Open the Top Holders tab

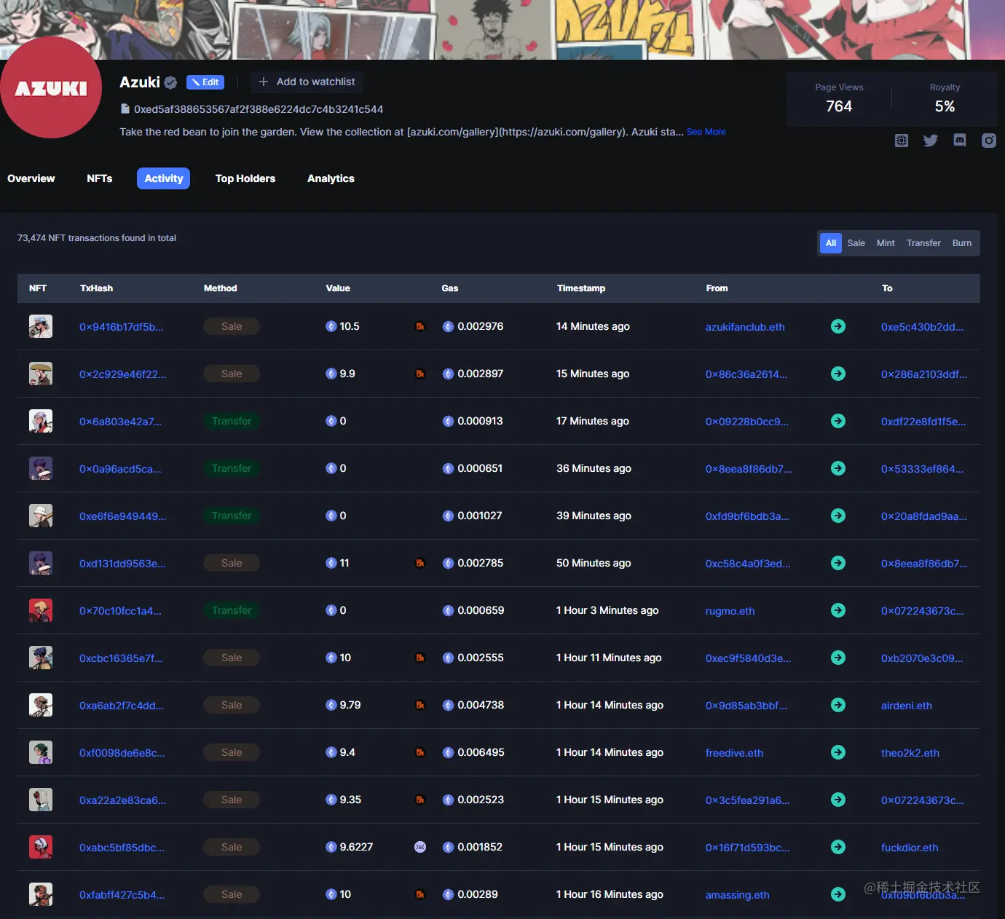(245, 178)
